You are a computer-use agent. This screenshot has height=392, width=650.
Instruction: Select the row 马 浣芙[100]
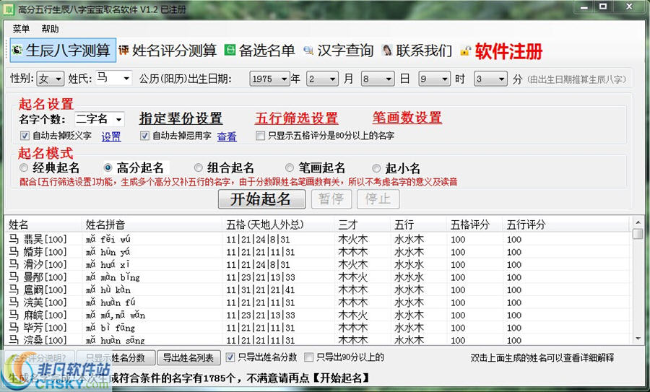click(x=317, y=302)
